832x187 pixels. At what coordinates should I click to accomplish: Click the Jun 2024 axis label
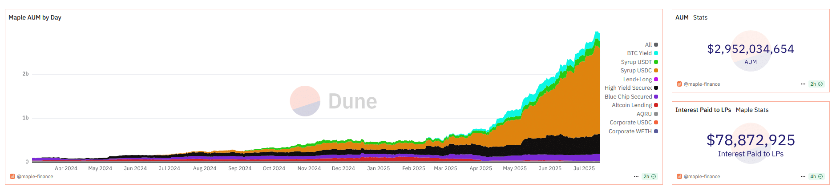click(x=135, y=168)
